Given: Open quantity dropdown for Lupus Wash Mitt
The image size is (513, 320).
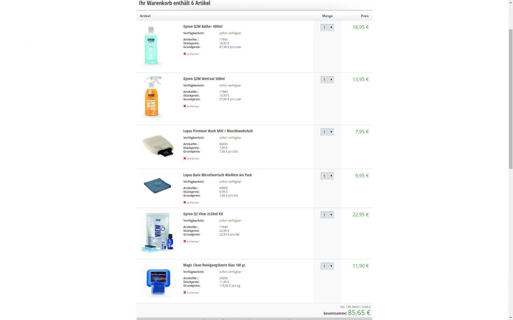Looking at the screenshot, I should pos(327,132).
